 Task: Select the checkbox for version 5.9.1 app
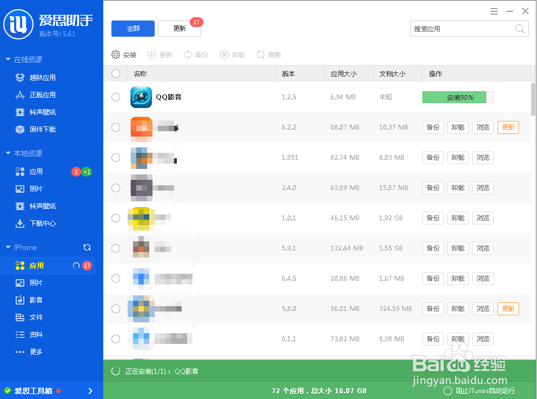click(116, 248)
